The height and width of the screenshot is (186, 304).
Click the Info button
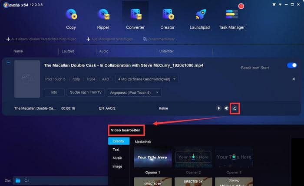click(x=54, y=92)
